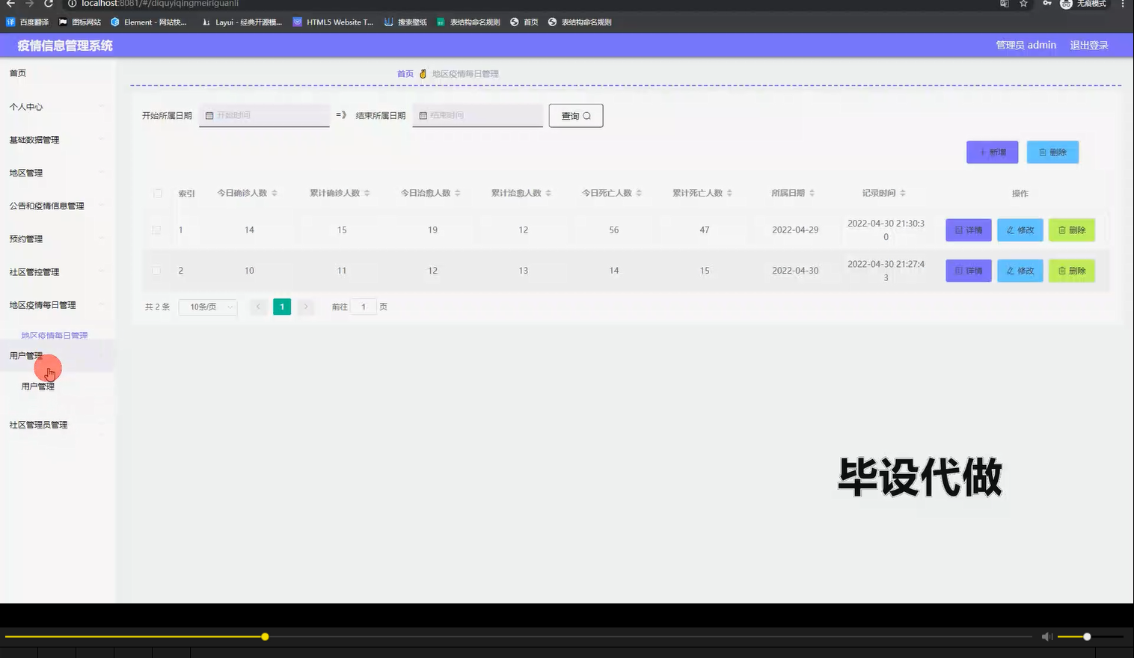This screenshot has height=658, width=1134.
Task: Check the checkbox for table row 1
Action: [x=158, y=230]
